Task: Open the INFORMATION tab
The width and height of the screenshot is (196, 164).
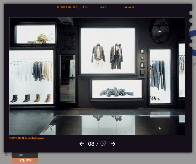Action: 25,160
